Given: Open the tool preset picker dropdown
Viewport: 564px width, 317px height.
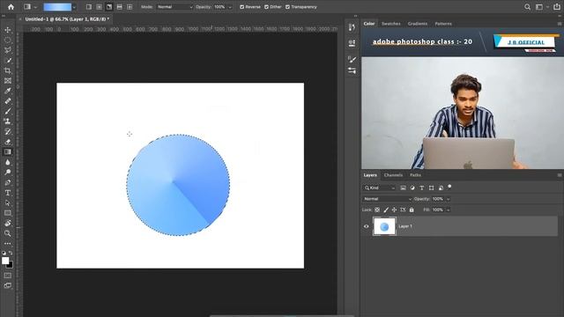Looking at the screenshot, I should tap(30, 7).
